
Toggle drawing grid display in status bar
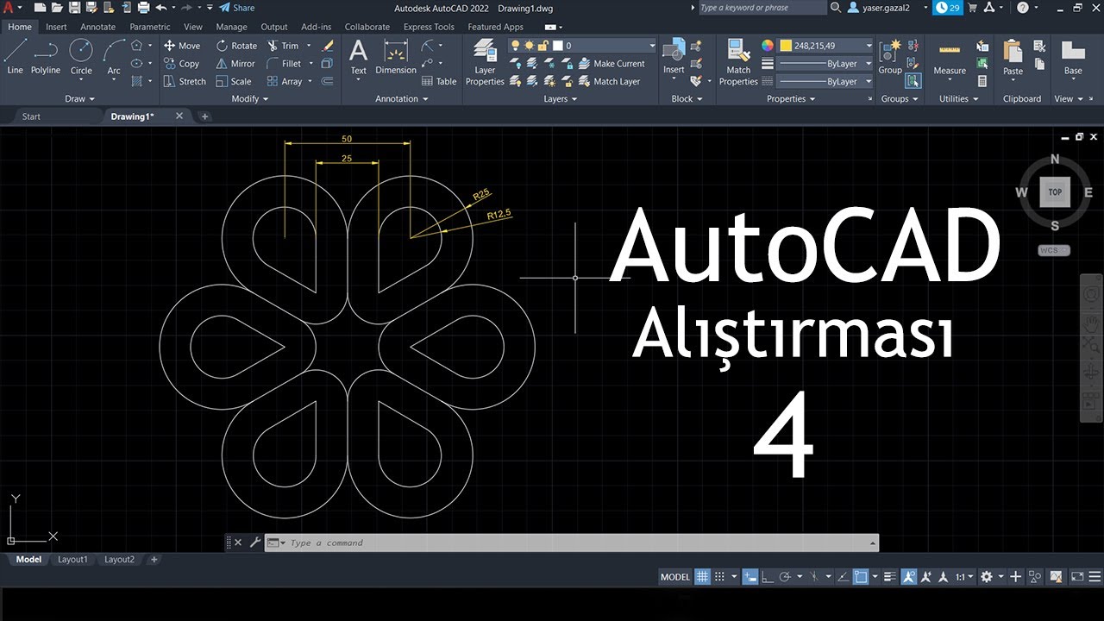pos(703,577)
